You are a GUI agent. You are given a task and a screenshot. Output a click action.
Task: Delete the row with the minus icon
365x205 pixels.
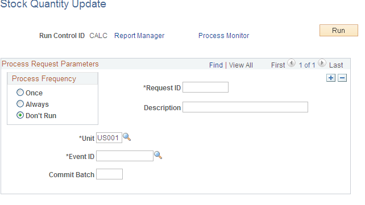(x=342, y=78)
